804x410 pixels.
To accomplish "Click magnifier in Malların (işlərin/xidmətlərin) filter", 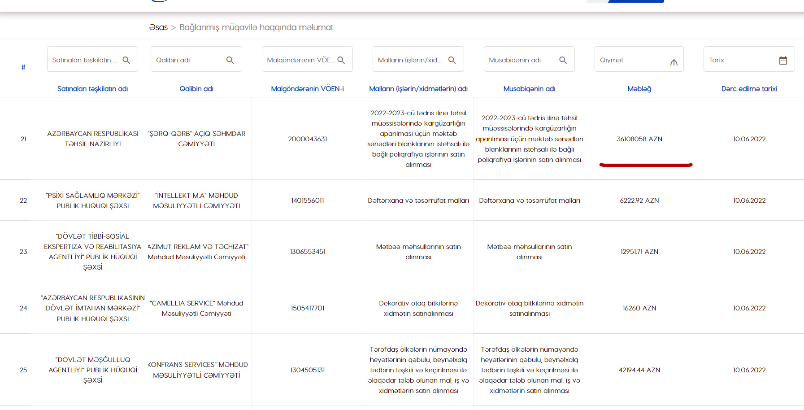I will tap(452, 60).
